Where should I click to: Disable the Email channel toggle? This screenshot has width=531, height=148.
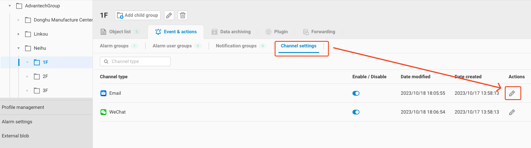click(356, 93)
